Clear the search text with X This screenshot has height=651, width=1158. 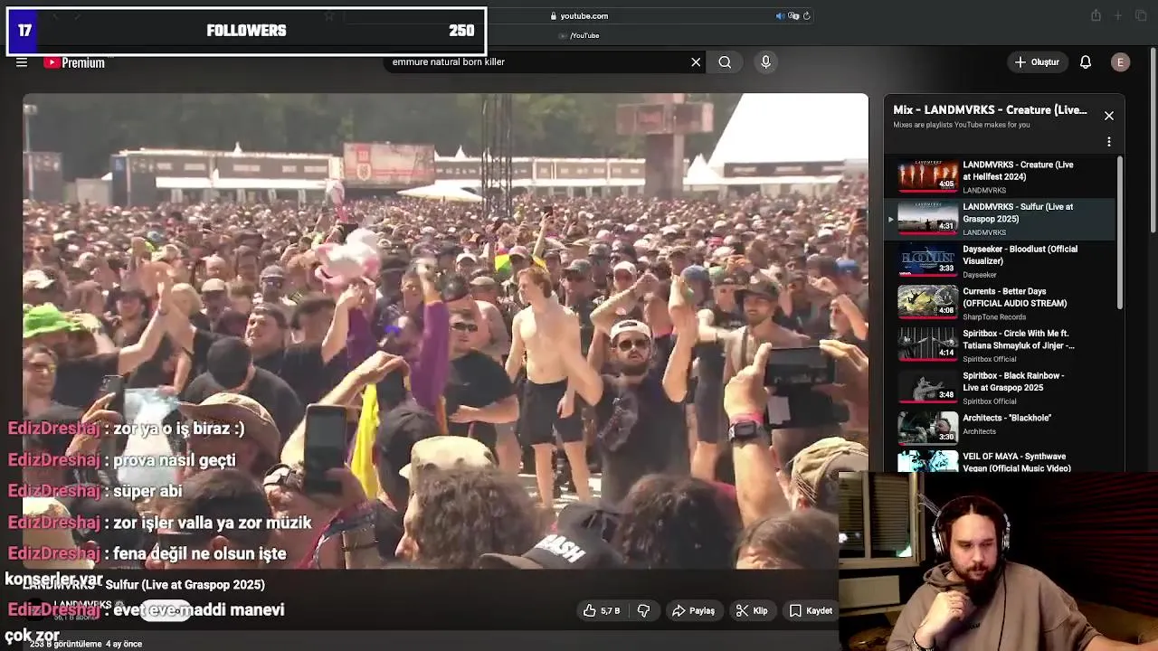pyautogui.click(x=696, y=62)
